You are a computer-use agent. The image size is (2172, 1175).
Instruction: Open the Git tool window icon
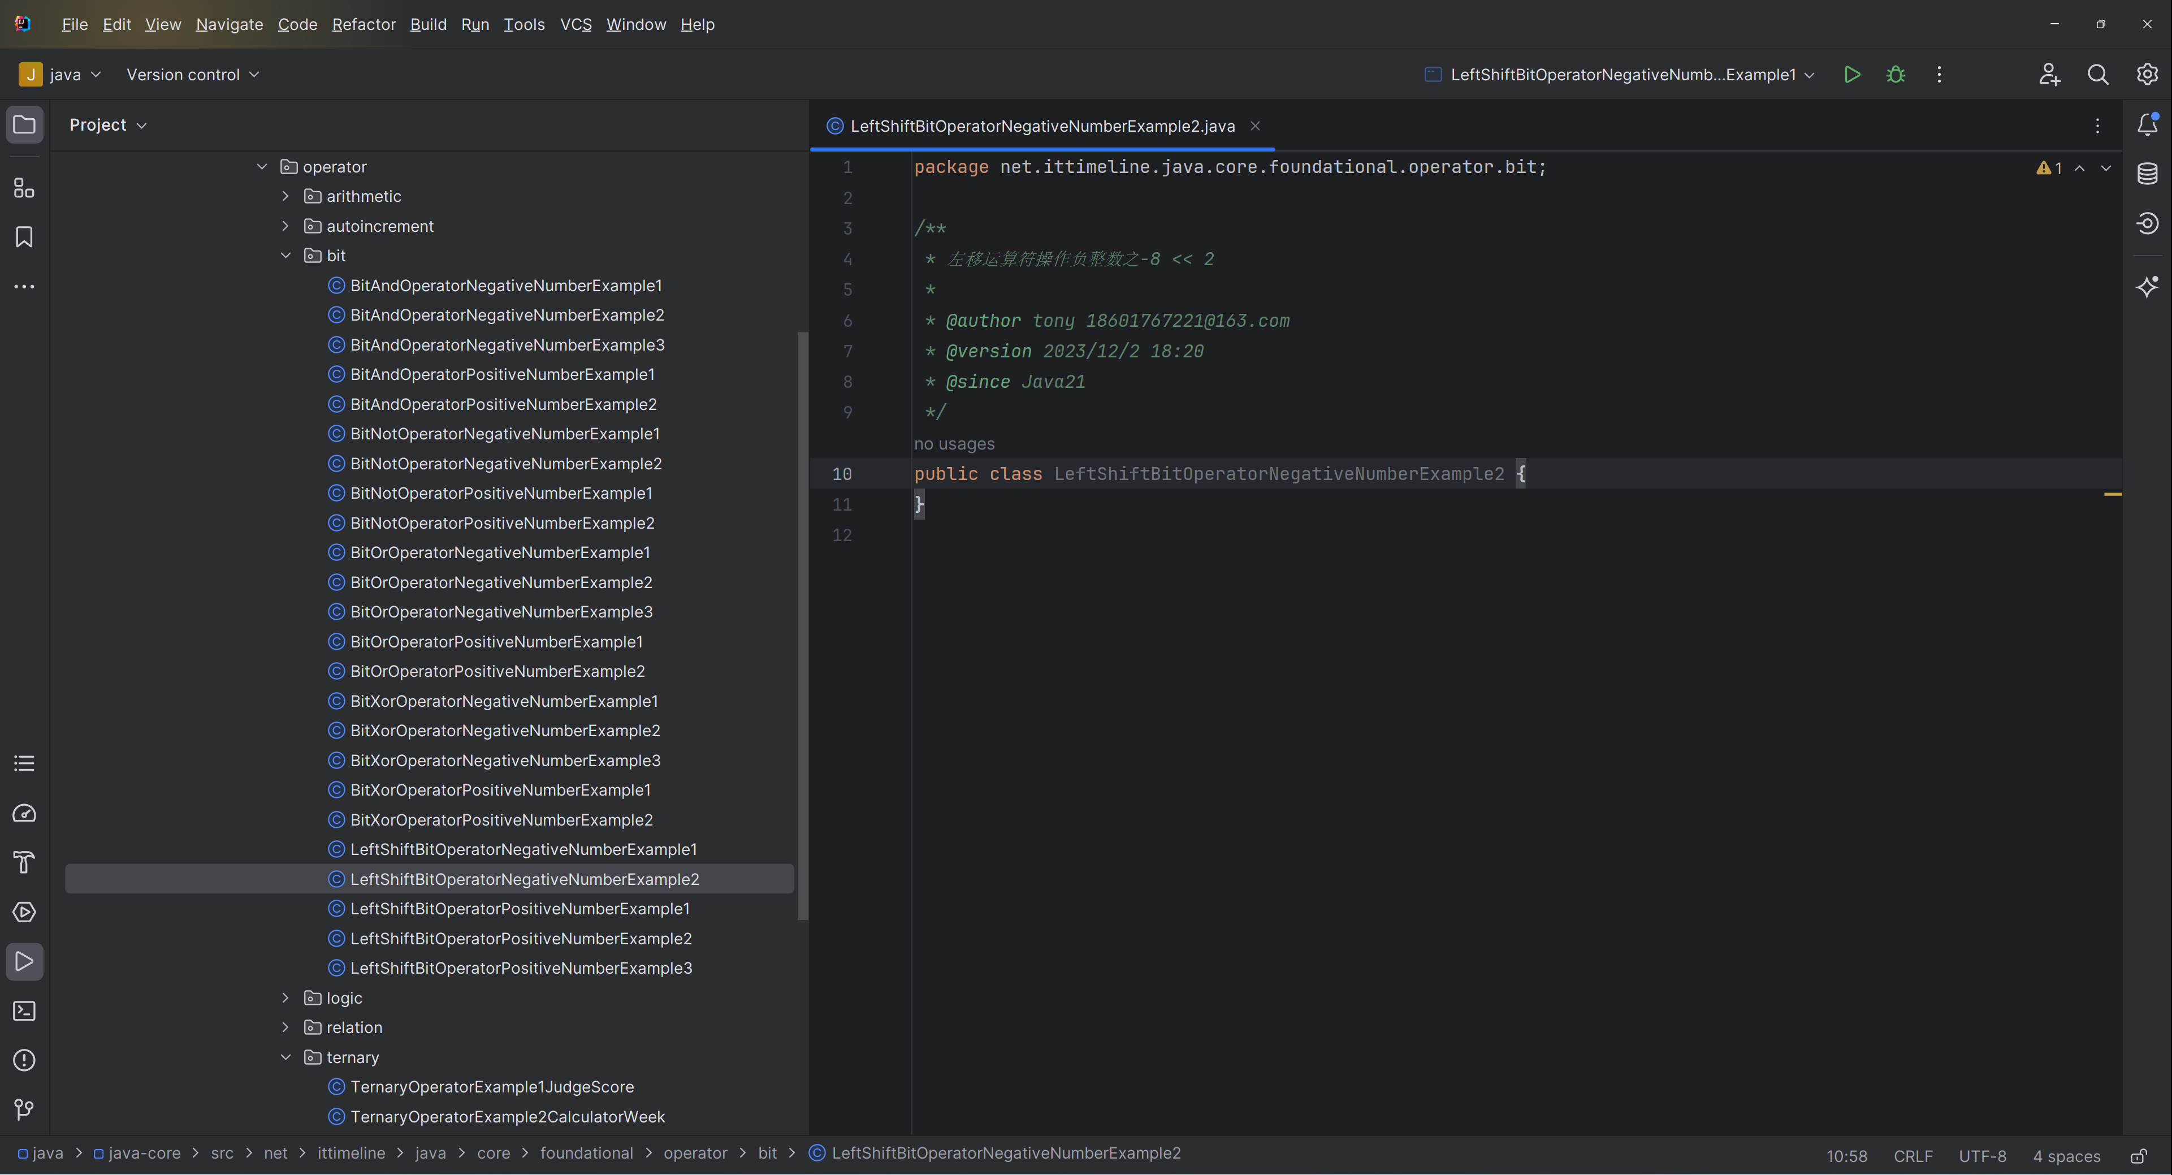pyautogui.click(x=24, y=1109)
